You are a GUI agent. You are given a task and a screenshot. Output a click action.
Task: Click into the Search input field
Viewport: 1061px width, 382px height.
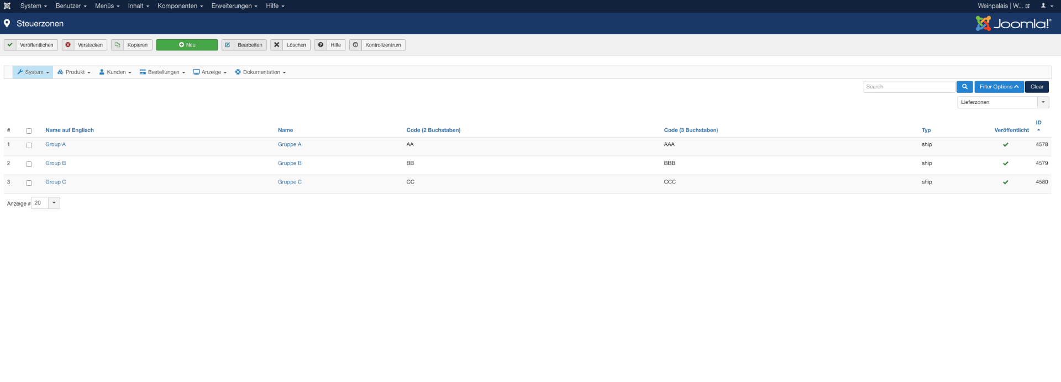point(908,87)
